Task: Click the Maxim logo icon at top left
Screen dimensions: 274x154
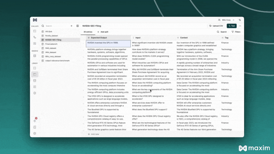Action: tap(35, 20)
